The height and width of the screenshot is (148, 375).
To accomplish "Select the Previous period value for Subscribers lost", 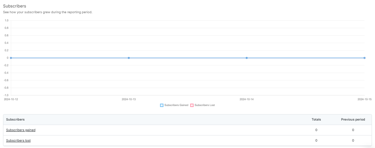I will (x=353, y=141).
